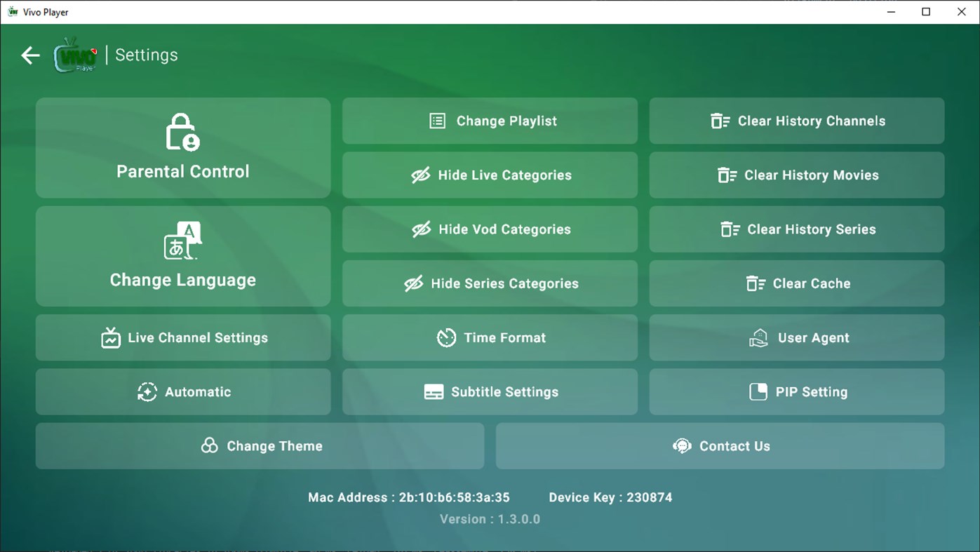Hide Live Categories using the eye-slash button
This screenshot has height=552, width=980.
coord(490,175)
